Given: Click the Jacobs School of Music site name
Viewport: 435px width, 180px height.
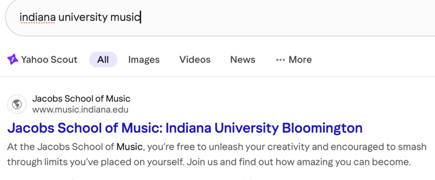Looking at the screenshot, I should [x=81, y=99].
